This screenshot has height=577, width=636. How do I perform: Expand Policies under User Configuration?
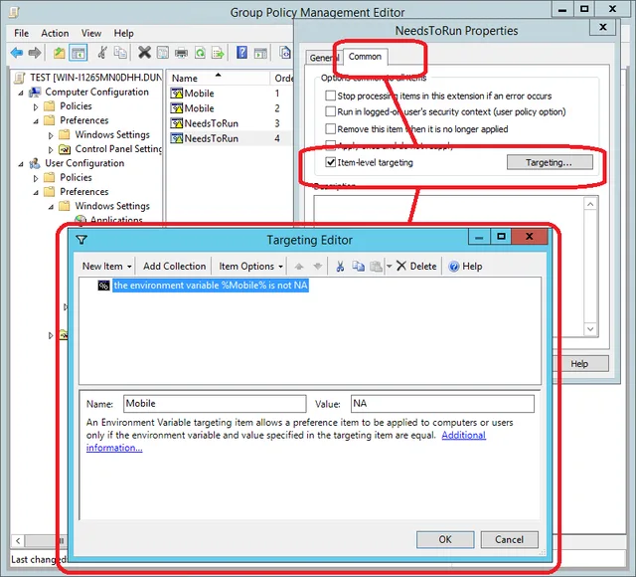click(x=36, y=178)
